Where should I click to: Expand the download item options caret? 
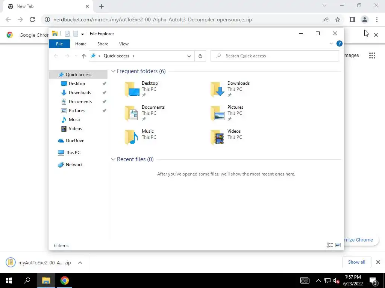click(x=80, y=262)
